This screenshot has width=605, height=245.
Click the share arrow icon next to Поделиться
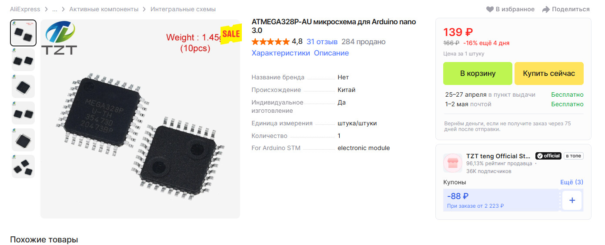pos(546,9)
